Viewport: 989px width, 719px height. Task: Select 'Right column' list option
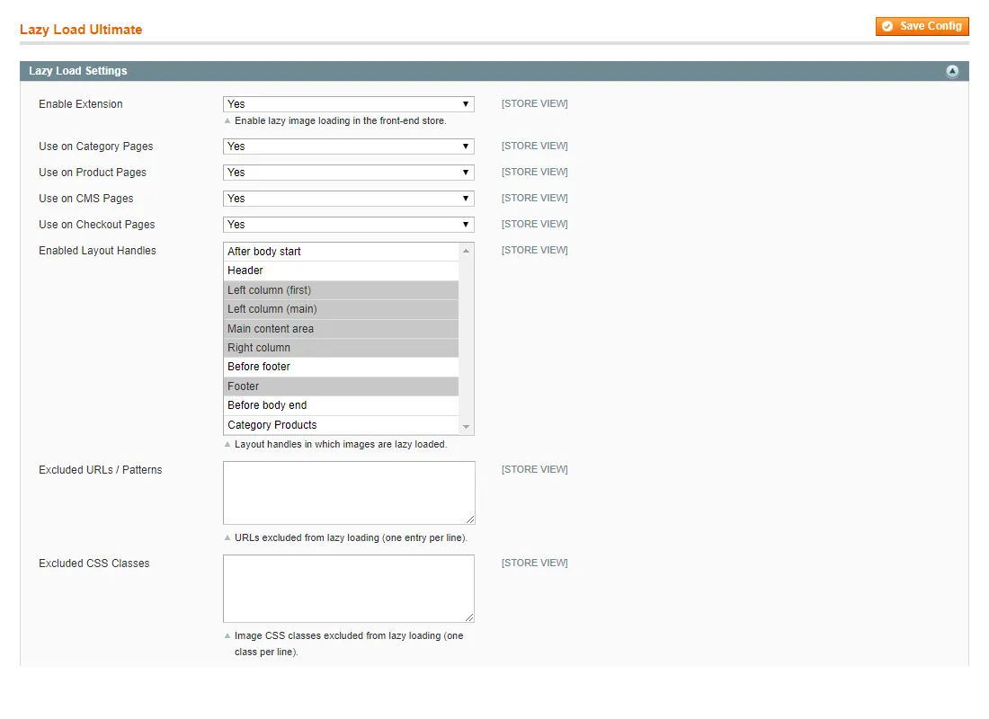click(x=341, y=348)
